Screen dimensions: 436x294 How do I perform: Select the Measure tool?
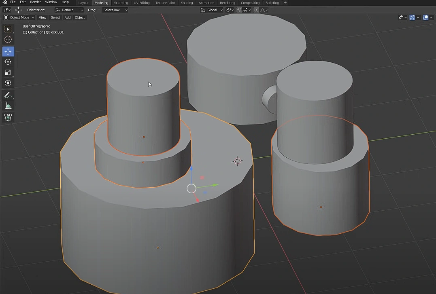[x=8, y=105]
